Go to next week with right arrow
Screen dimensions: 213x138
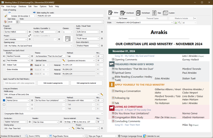[x=34, y=13]
